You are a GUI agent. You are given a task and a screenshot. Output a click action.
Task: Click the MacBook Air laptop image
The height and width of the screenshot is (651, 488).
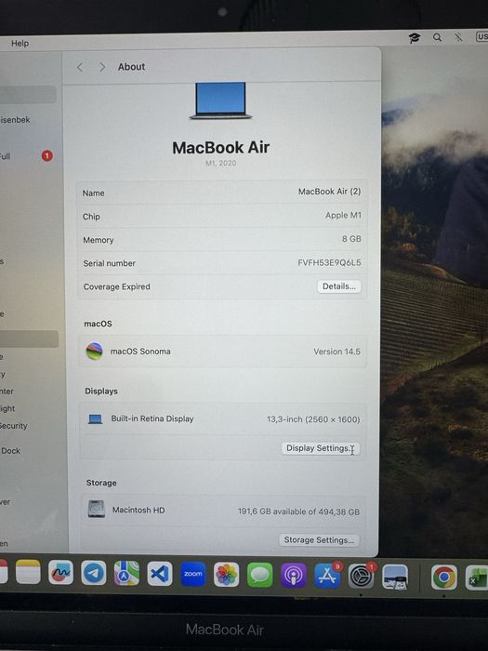221,100
